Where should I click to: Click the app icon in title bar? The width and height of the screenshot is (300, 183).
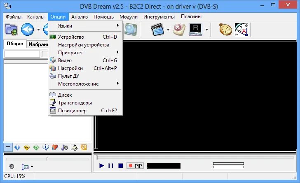[x=7, y=6]
